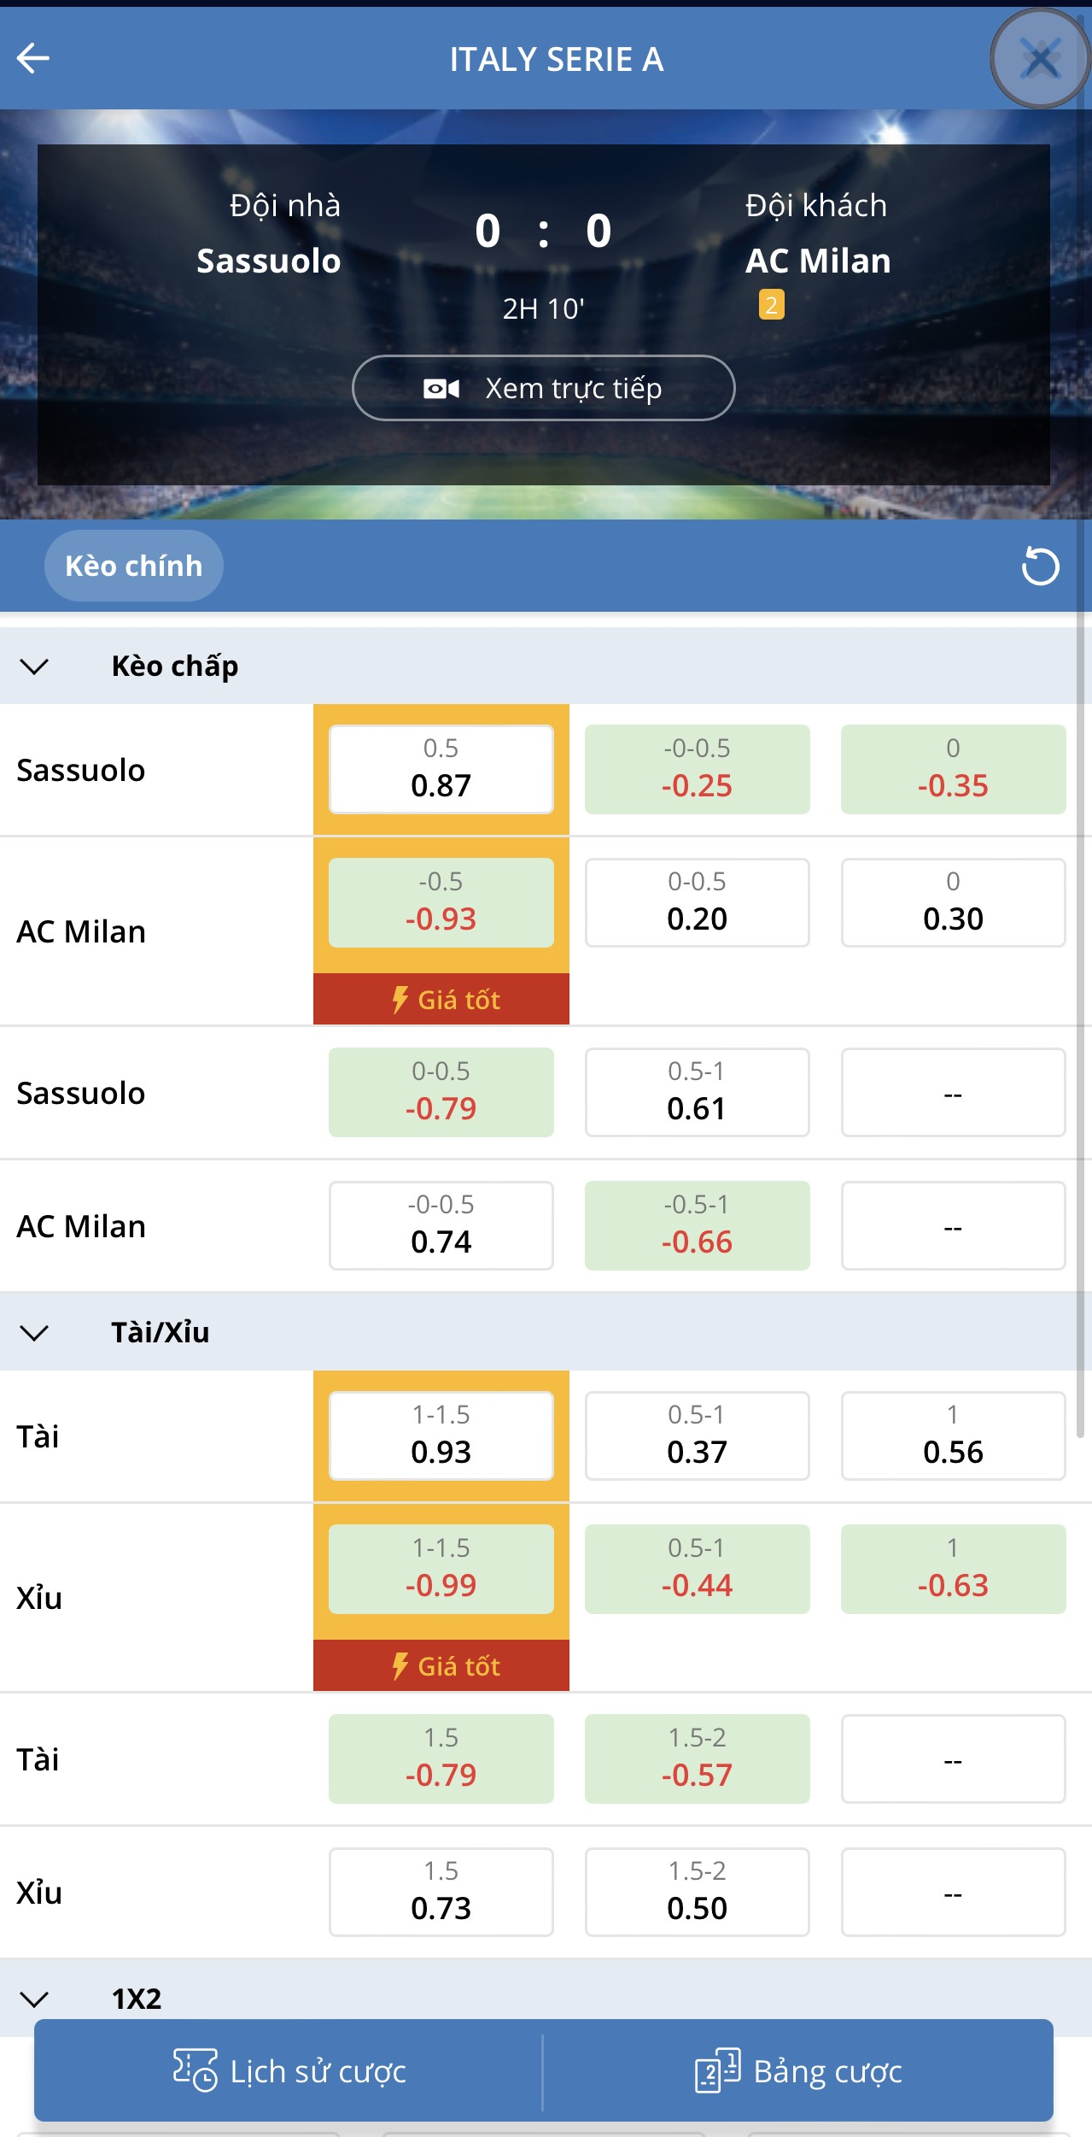Tap AC Milan yellow card badge
Screen dimensions: 1092x2137
(771, 305)
